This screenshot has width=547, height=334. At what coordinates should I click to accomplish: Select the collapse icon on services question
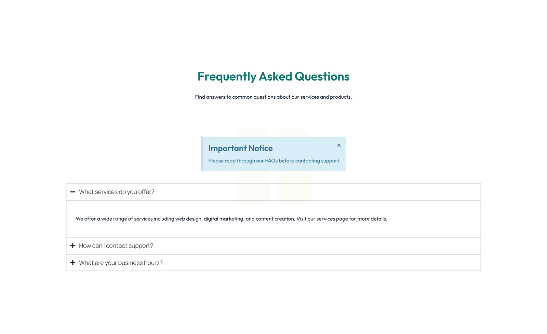point(73,192)
